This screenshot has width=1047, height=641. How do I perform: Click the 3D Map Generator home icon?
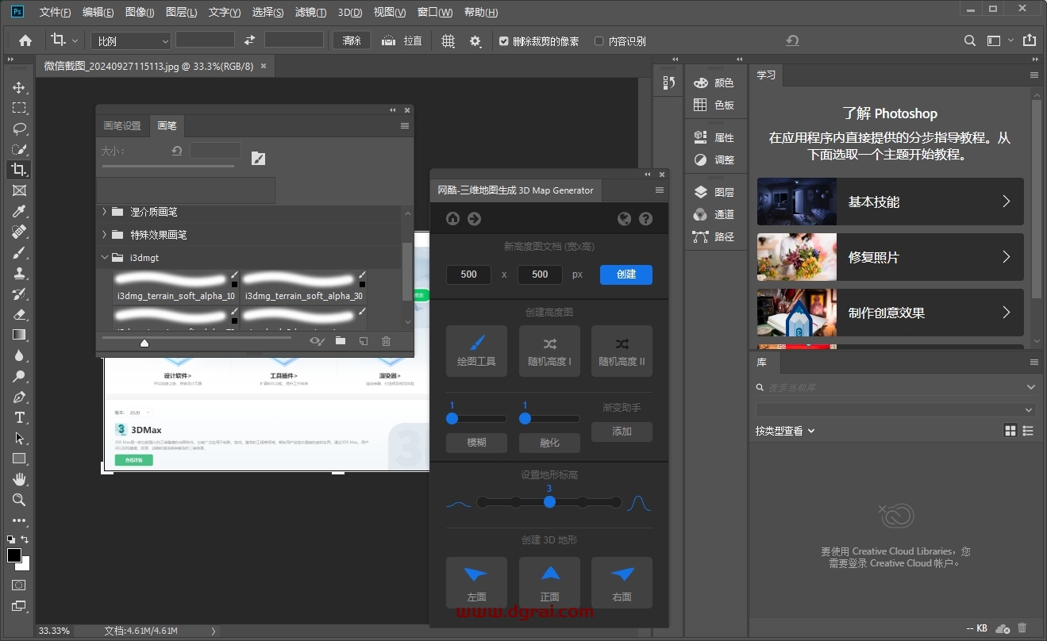pyautogui.click(x=453, y=219)
